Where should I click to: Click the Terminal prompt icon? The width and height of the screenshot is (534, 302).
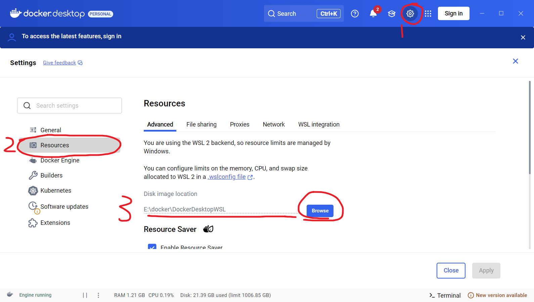coord(432,295)
